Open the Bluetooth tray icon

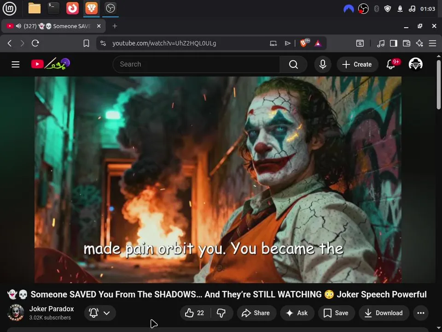click(376, 9)
